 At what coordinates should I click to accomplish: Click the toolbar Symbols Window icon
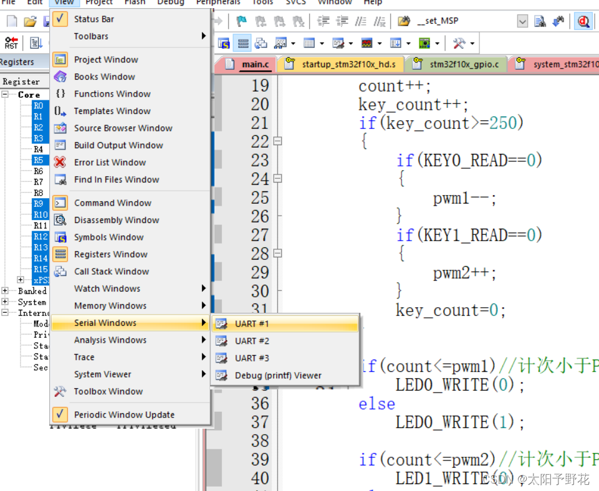click(x=224, y=43)
